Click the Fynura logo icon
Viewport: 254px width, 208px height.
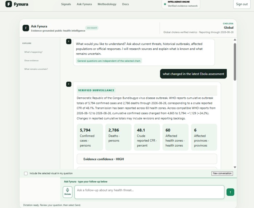(x=9, y=4)
